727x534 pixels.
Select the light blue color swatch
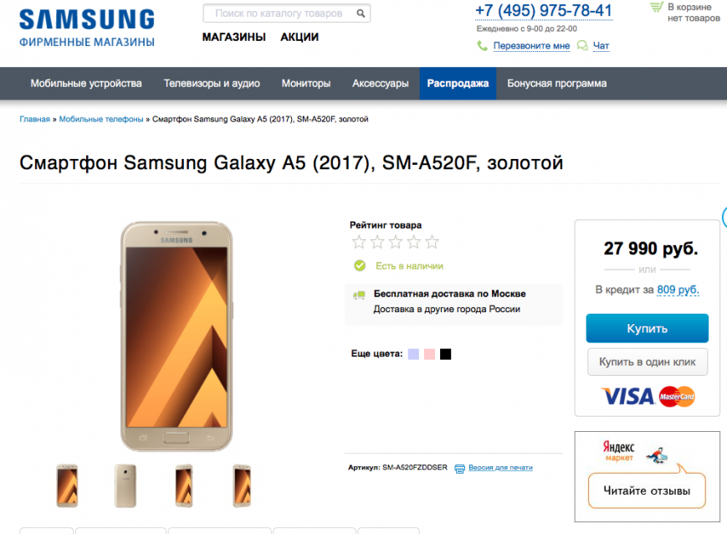pyautogui.click(x=413, y=354)
